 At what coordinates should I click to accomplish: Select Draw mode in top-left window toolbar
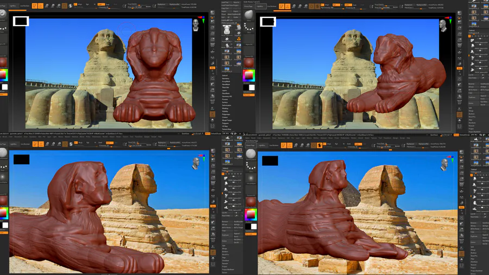(x=41, y=5)
